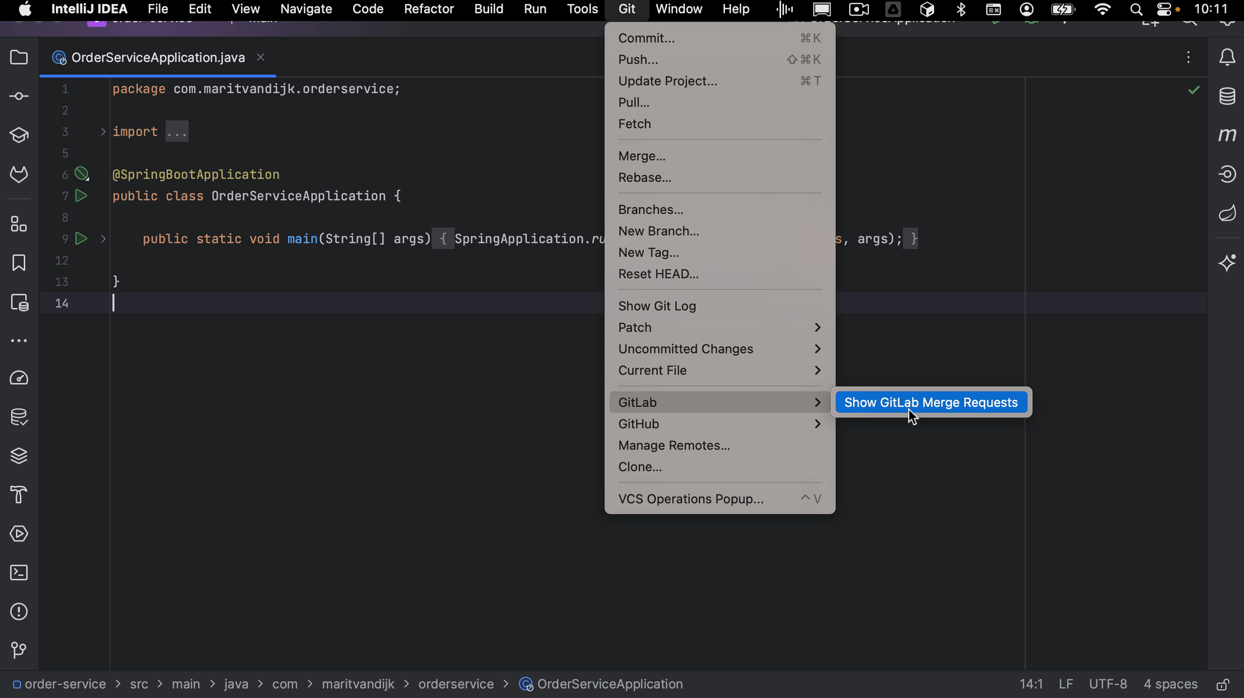Select Show GitLab Merge Requests

(x=932, y=402)
